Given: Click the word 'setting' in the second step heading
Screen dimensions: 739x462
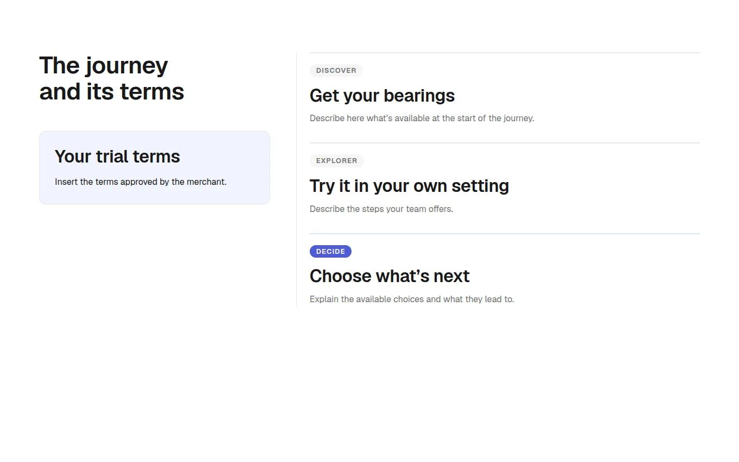Looking at the screenshot, I should pos(480,186).
